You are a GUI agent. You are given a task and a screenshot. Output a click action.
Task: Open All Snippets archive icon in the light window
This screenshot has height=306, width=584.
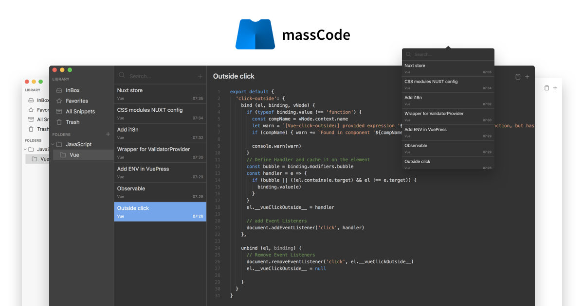[31, 119]
